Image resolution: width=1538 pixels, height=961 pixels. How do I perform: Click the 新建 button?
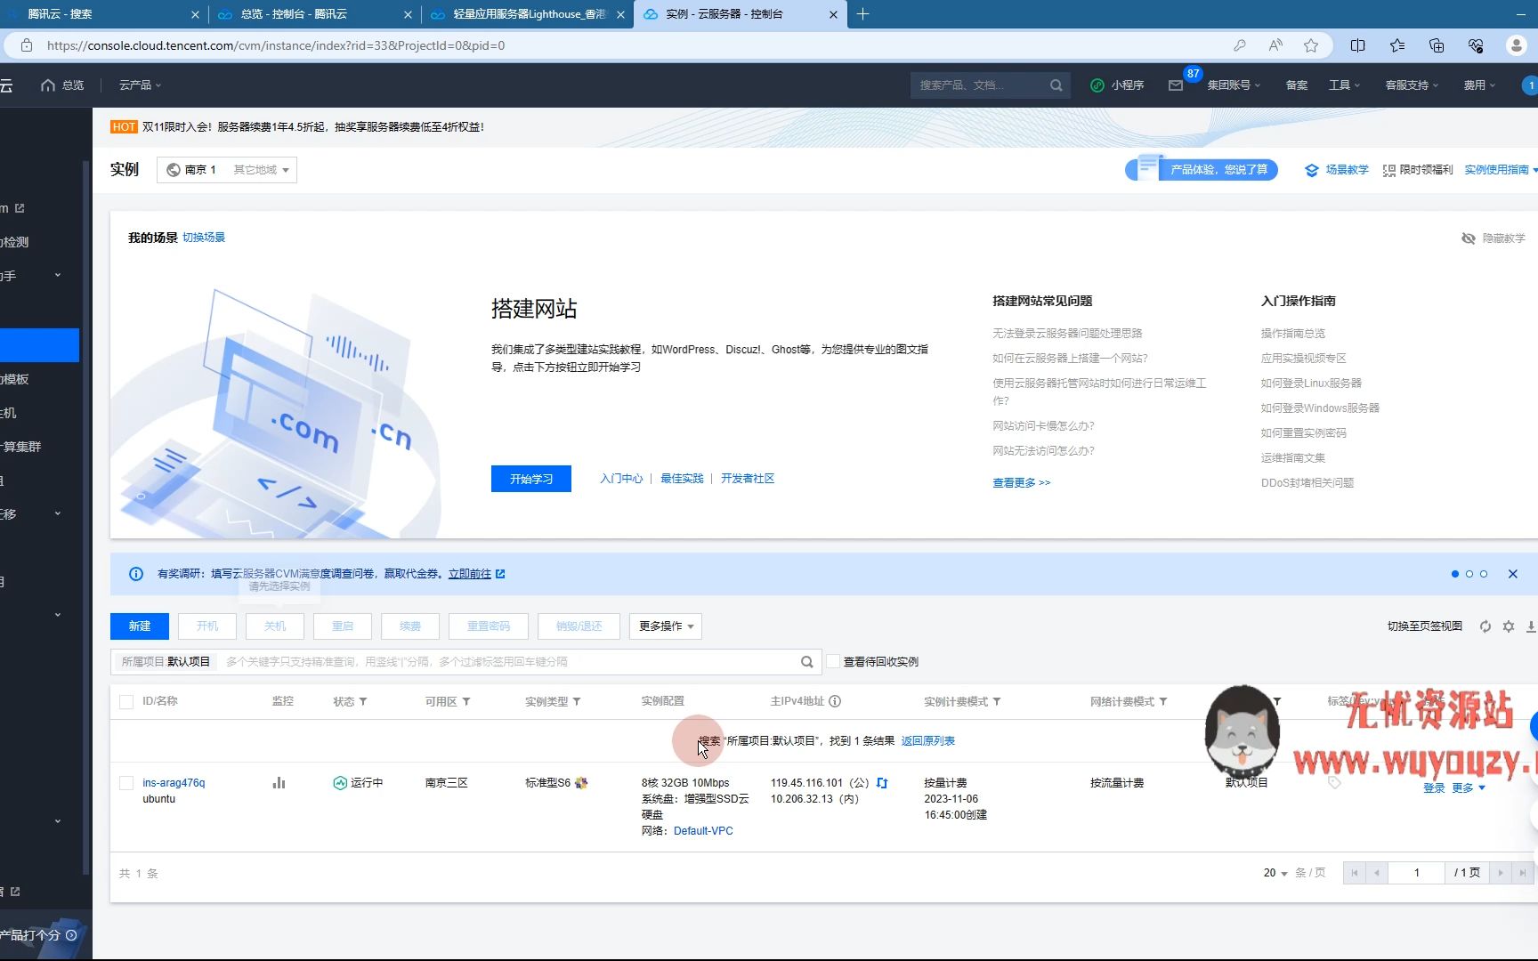(x=140, y=626)
